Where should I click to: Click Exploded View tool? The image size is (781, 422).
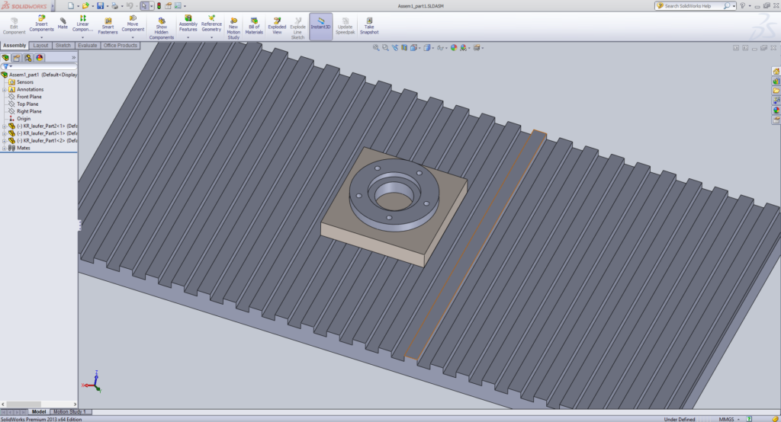tap(277, 27)
